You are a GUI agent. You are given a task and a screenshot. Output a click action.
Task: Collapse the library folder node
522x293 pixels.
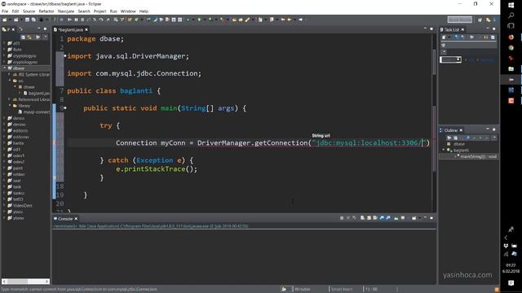(x=10, y=106)
